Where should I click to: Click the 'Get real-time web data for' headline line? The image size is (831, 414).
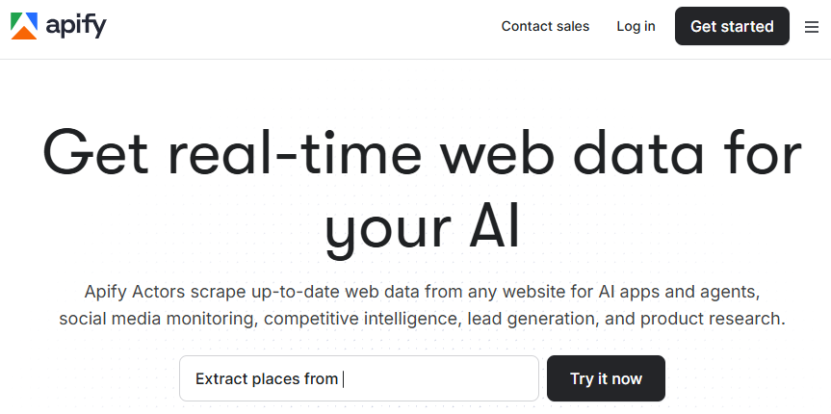click(422, 154)
